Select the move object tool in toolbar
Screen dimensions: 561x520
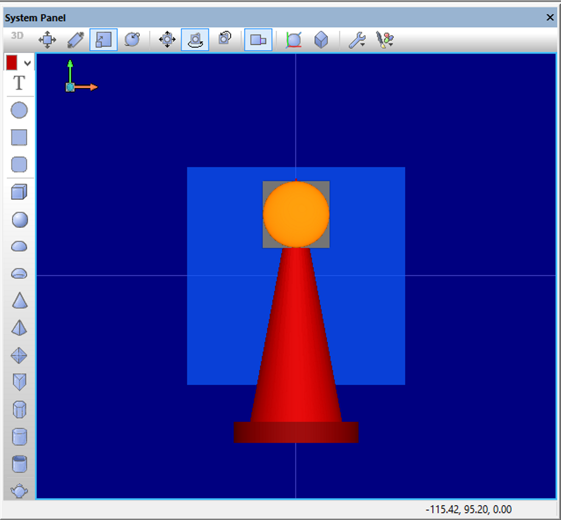pyautogui.click(x=47, y=39)
